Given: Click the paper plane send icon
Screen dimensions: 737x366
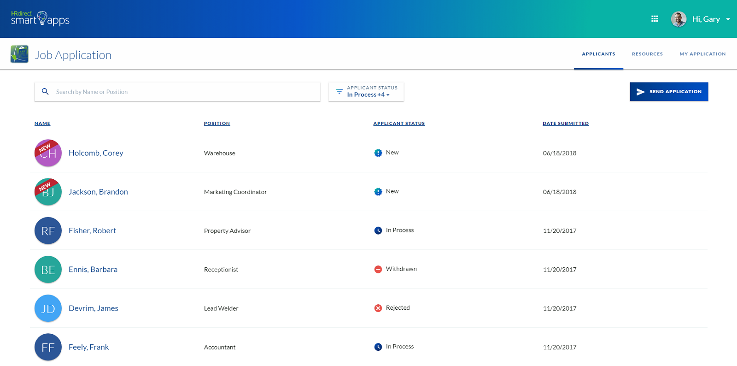Looking at the screenshot, I should pos(640,92).
